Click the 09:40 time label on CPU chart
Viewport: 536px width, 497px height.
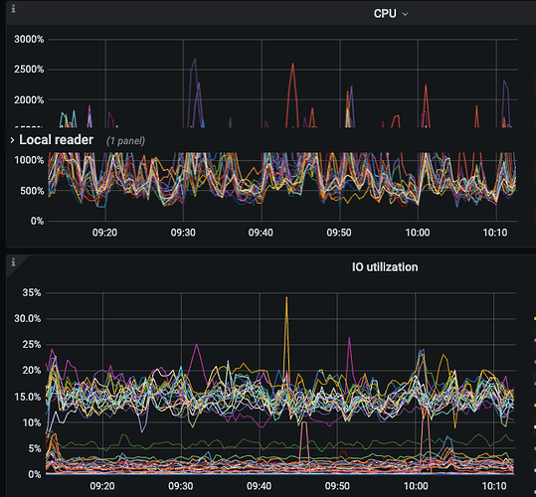[261, 233]
